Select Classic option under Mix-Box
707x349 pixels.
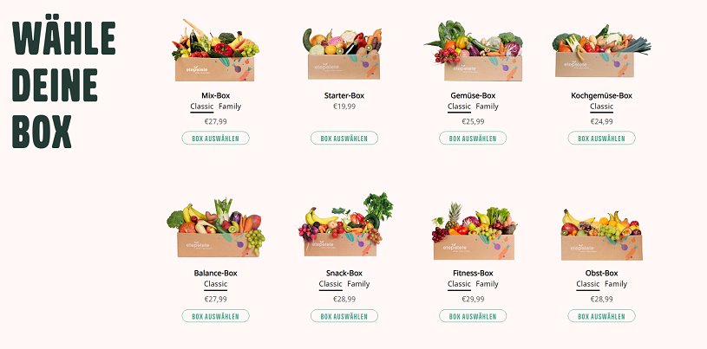tap(201, 107)
